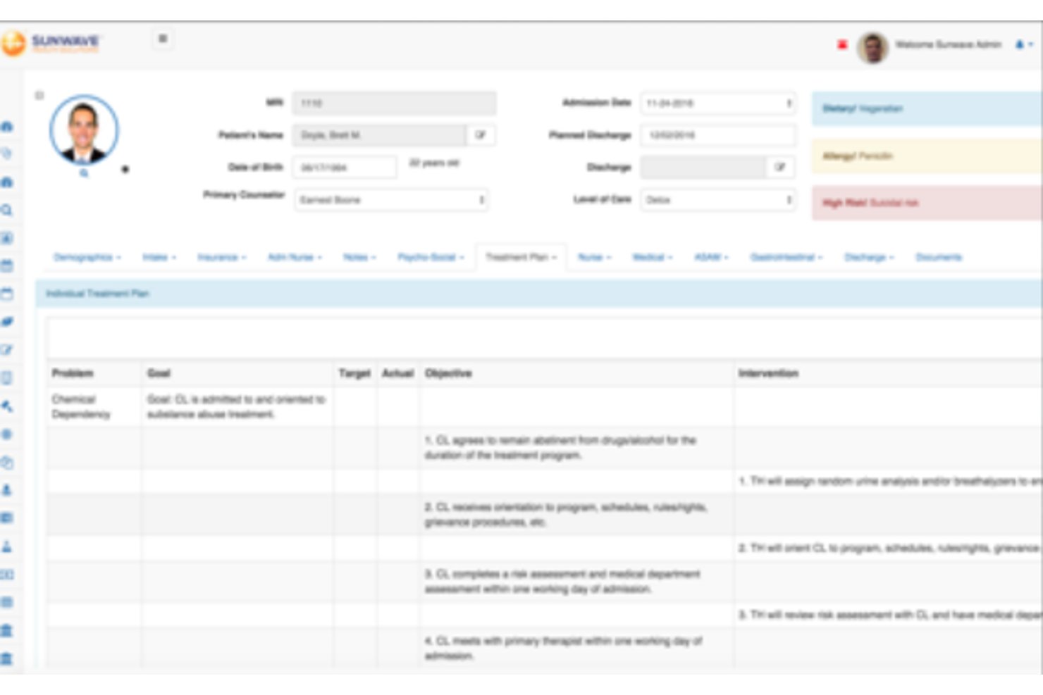Click objective 4 about meeting primary therapist
Image resolution: width=1043 pixels, height=695 pixels.
563,648
